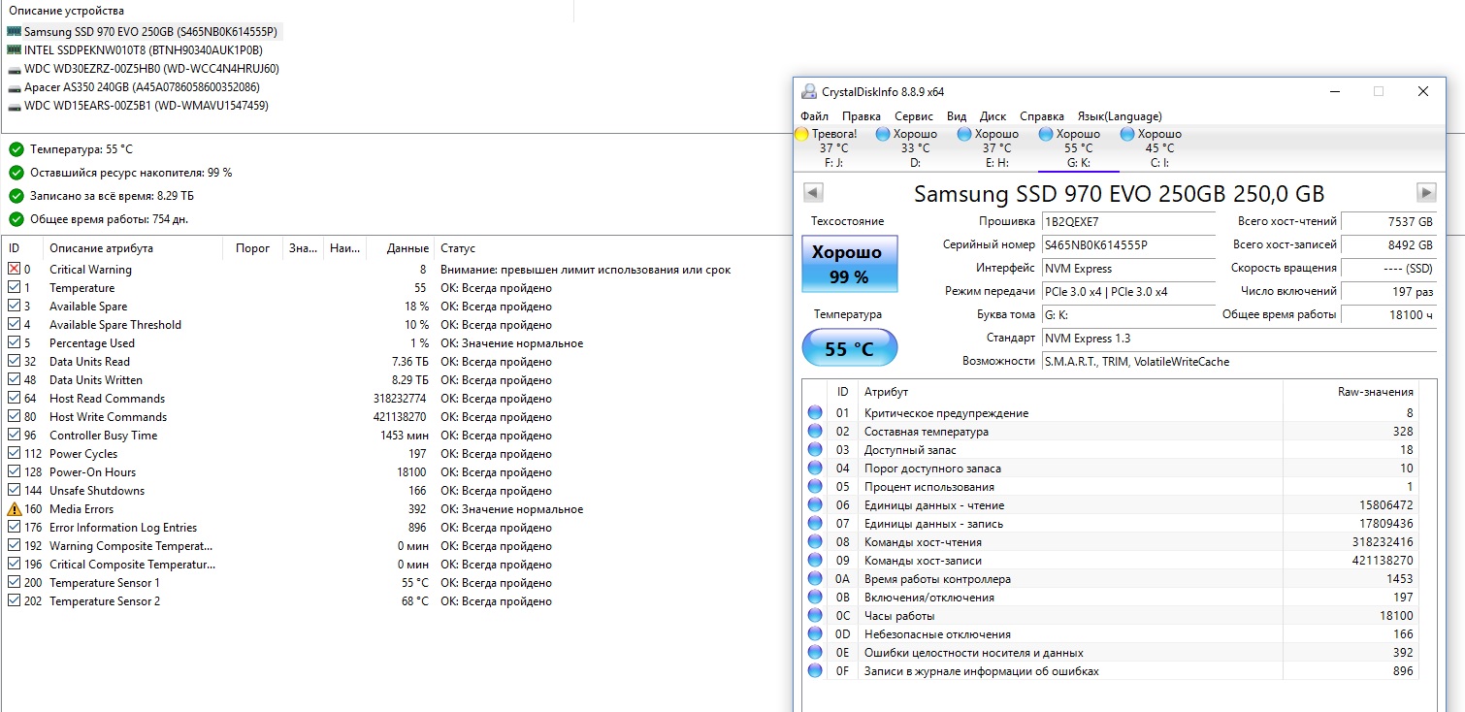Click the blue orb for Небезопасные отключения
Screen dimensions: 1465x712
[x=815, y=634]
